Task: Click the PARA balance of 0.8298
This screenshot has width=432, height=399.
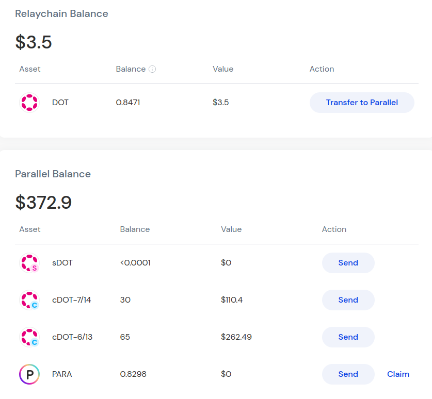Action: [x=133, y=374]
